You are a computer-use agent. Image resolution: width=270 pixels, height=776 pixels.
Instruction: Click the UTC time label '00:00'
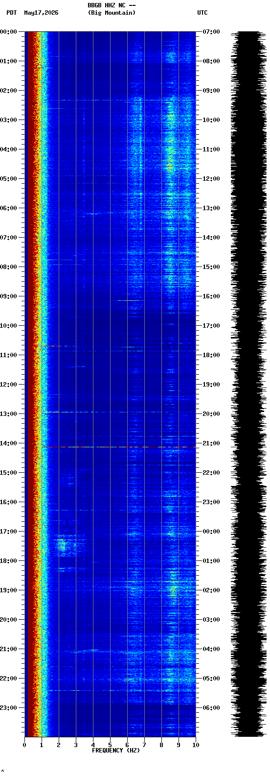(211, 532)
